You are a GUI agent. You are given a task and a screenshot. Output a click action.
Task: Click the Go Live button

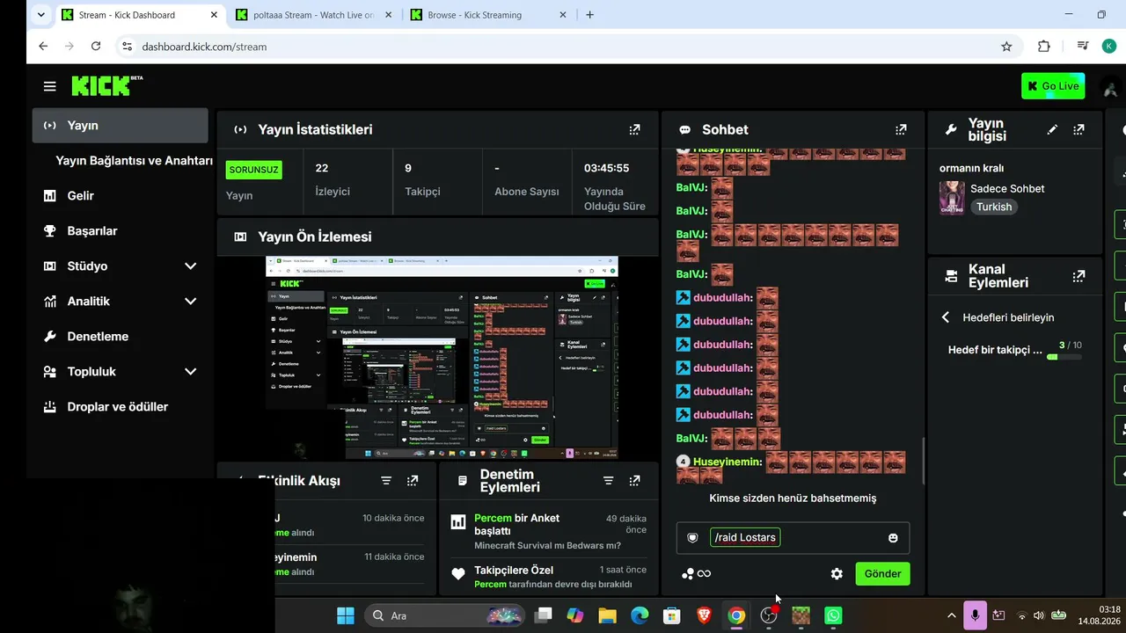coord(1053,86)
